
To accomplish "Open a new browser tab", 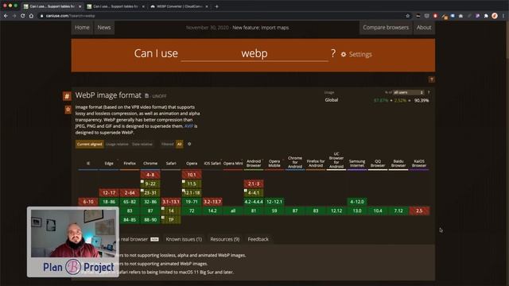I will click(x=217, y=6).
